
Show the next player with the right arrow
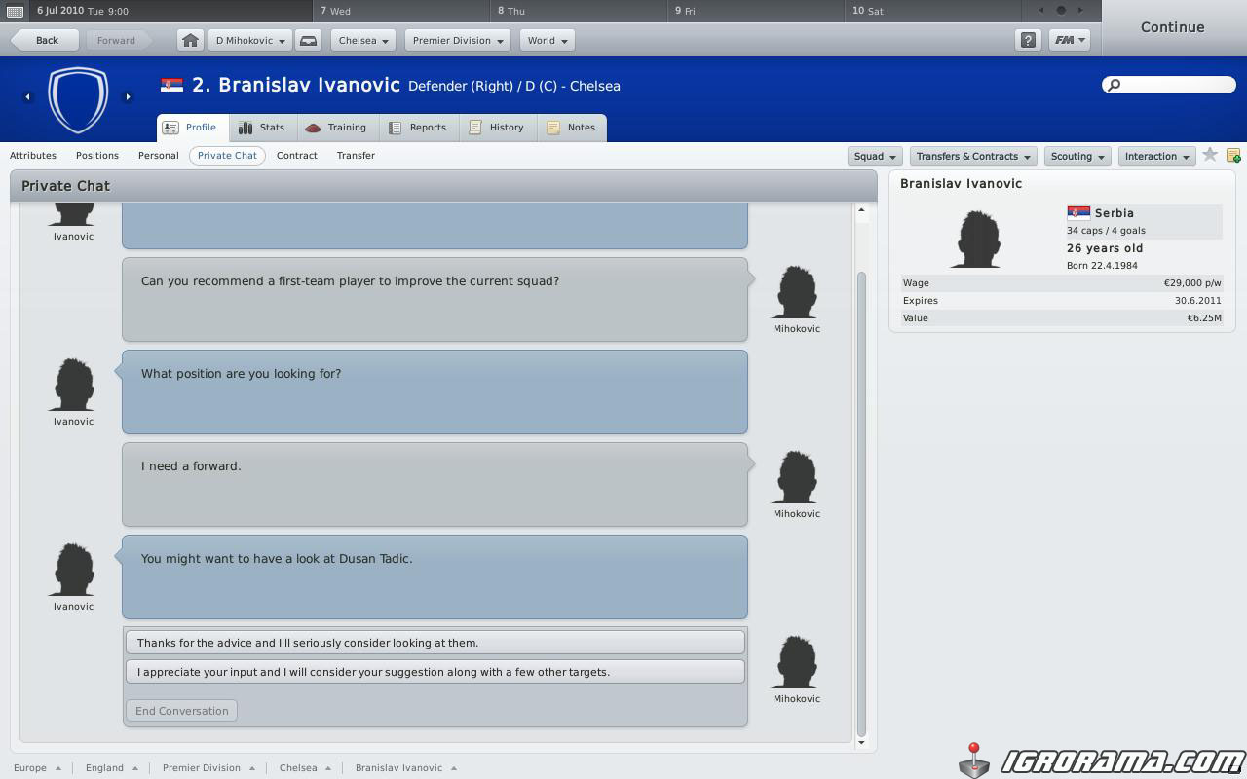point(128,96)
